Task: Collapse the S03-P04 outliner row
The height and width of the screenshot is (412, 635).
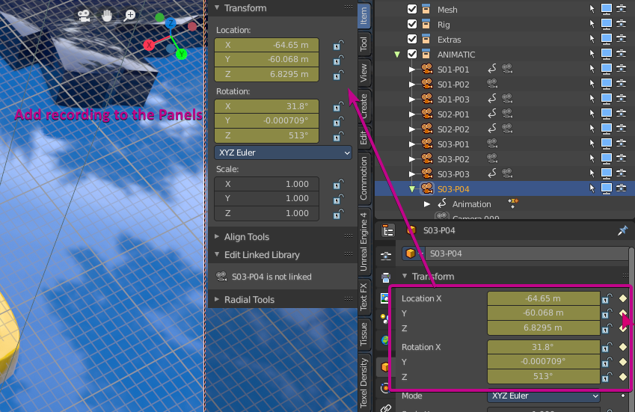Action: (x=412, y=189)
